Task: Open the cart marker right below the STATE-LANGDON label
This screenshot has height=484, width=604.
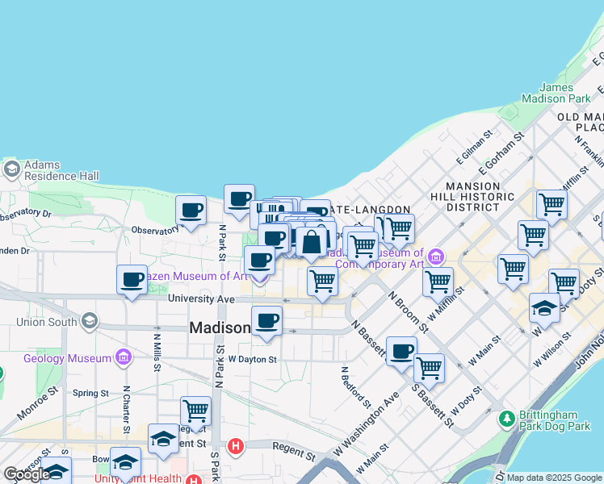Action: click(x=400, y=230)
